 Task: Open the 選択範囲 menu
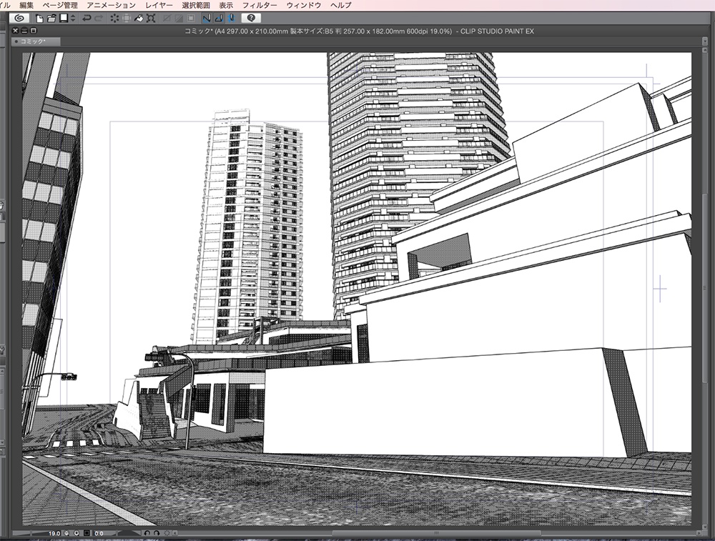coord(196,5)
